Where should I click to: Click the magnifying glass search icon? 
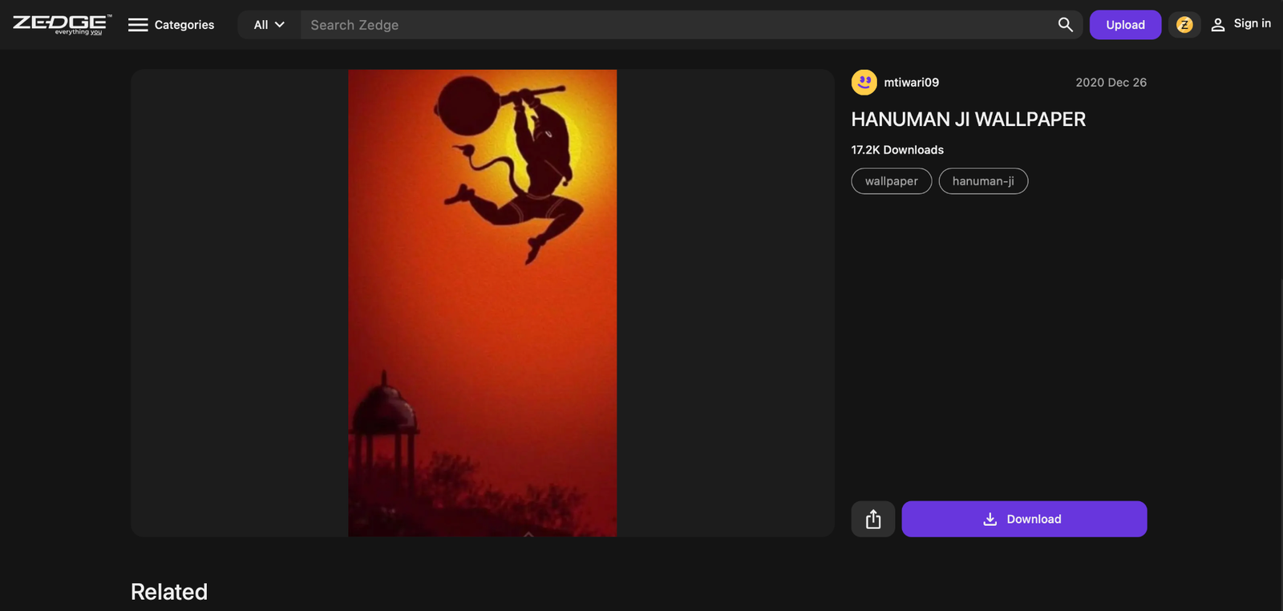click(x=1066, y=25)
